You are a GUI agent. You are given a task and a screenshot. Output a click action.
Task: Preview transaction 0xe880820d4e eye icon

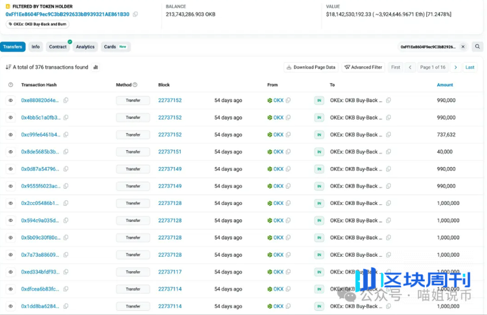tap(11, 100)
